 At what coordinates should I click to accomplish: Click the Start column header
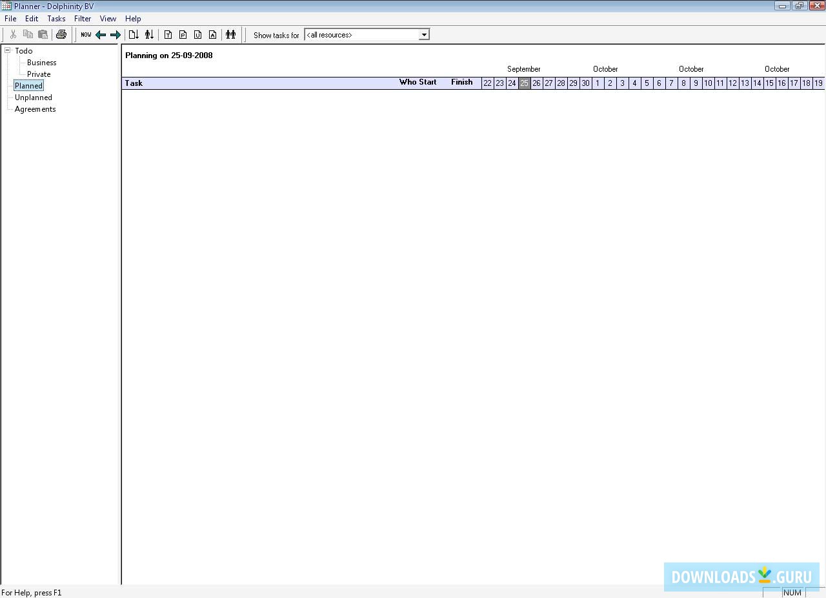click(428, 82)
